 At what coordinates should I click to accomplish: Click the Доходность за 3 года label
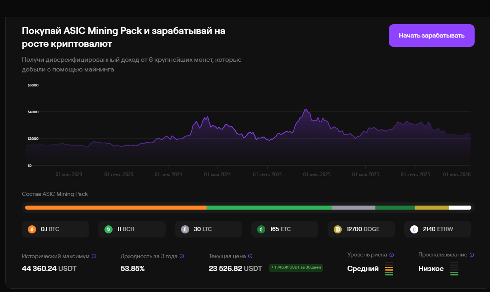tap(149, 256)
